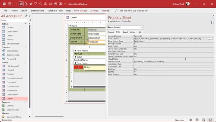The image size is (216, 122).
Task: Switch to Datasheet View in the status bar
Action: tap(197, 120)
